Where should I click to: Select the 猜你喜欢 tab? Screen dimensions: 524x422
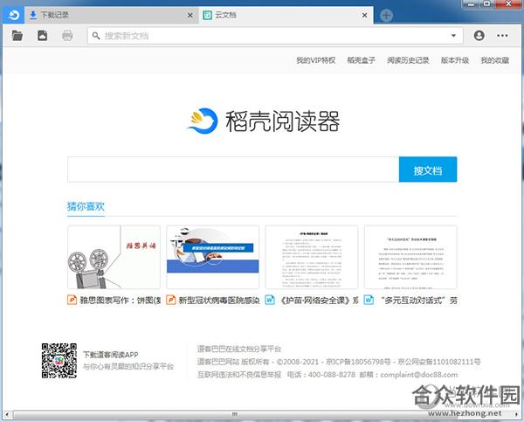point(86,207)
